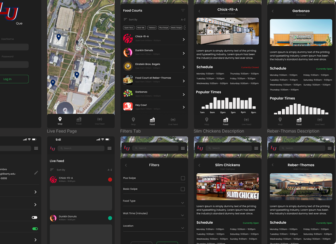Open the Einstein Bros. Bagels row chevron
336x244 pixels.
coord(184,67)
